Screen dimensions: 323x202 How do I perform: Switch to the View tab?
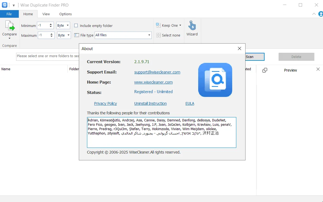point(46,14)
